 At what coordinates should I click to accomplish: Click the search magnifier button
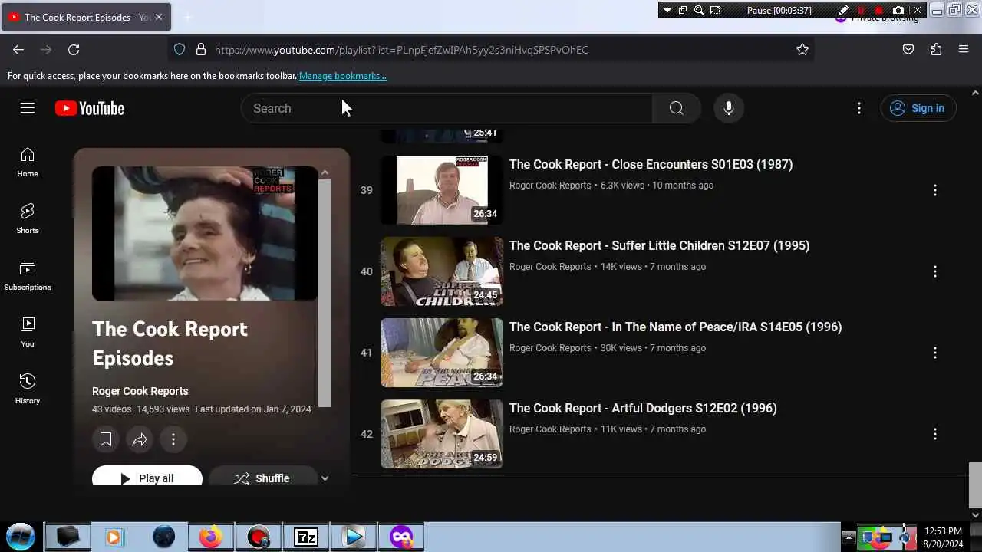(676, 108)
